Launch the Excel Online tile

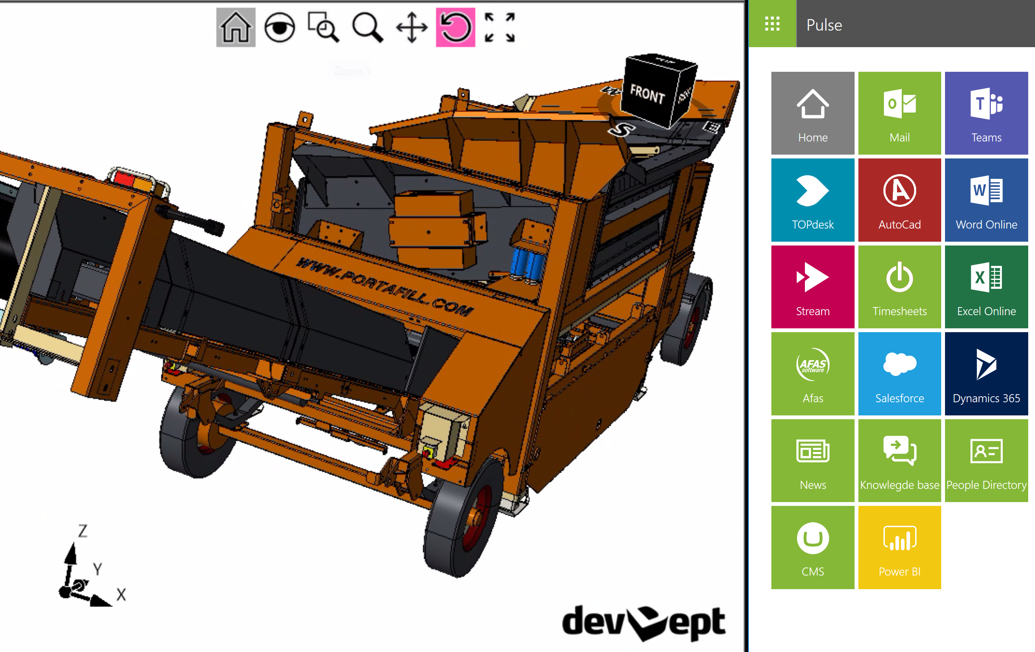[x=987, y=287]
